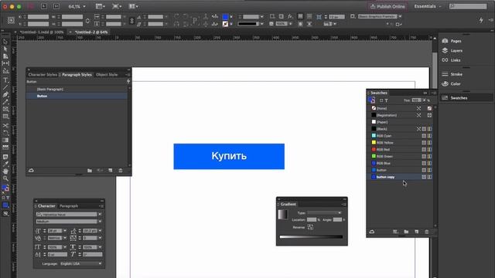Toggle Reverse Gradient in Gradient panel
Viewport: 495px width, 278px height.
(310, 226)
